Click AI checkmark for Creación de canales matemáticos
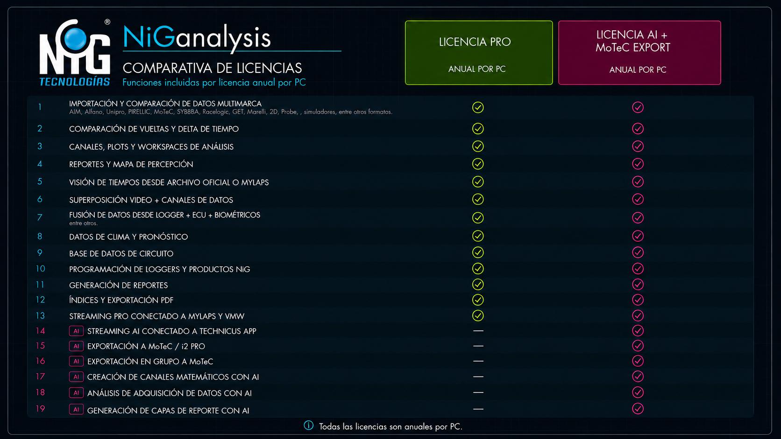Viewport: 781px width, 439px height. [x=638, y=376]
